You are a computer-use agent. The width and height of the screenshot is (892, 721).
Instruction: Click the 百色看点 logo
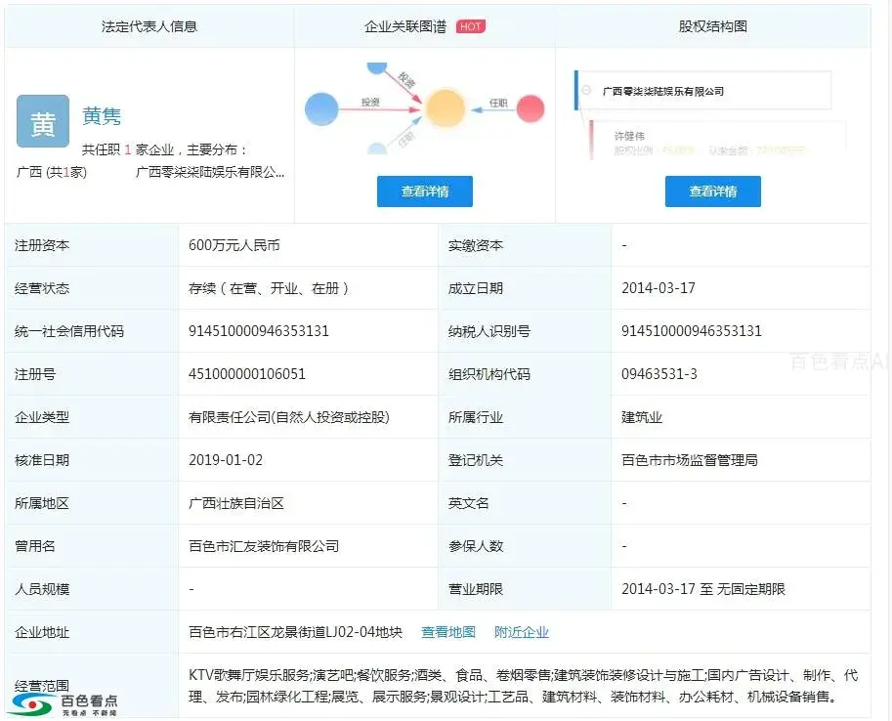coord(64,704)
